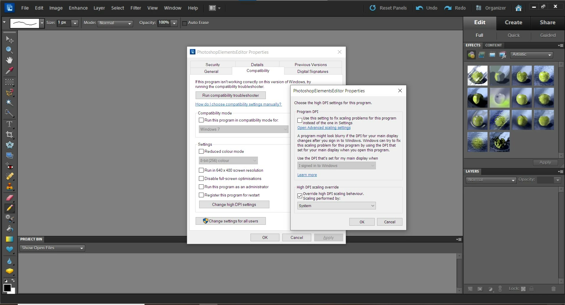Image resolution: width=565 pixels, height=305 pixels.
Task: Show Filters in the Effects panel
Action: coord(471,55)
